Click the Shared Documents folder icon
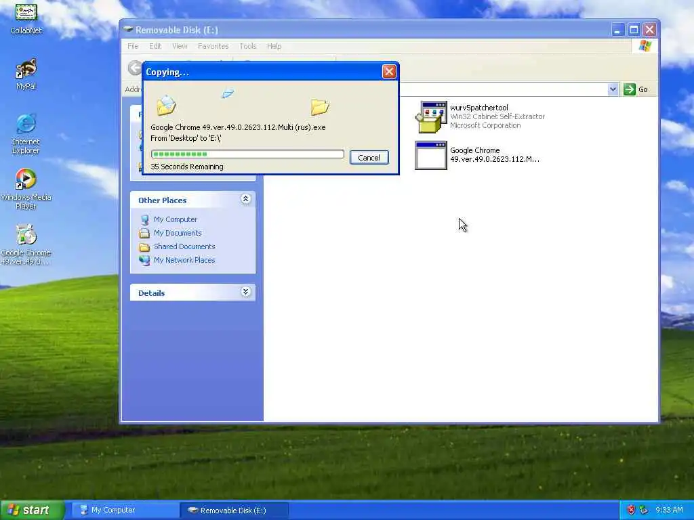 tap(144, 246)
